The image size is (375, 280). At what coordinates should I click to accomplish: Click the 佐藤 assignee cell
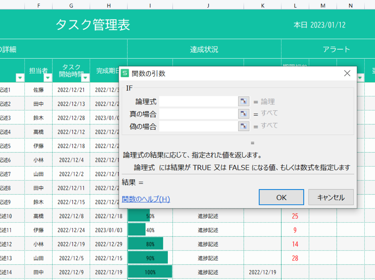(x=38, y=90)
